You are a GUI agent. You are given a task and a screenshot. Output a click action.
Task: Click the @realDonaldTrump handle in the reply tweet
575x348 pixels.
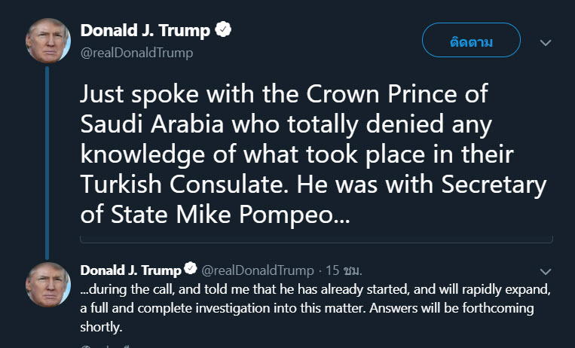click(258, 270)
